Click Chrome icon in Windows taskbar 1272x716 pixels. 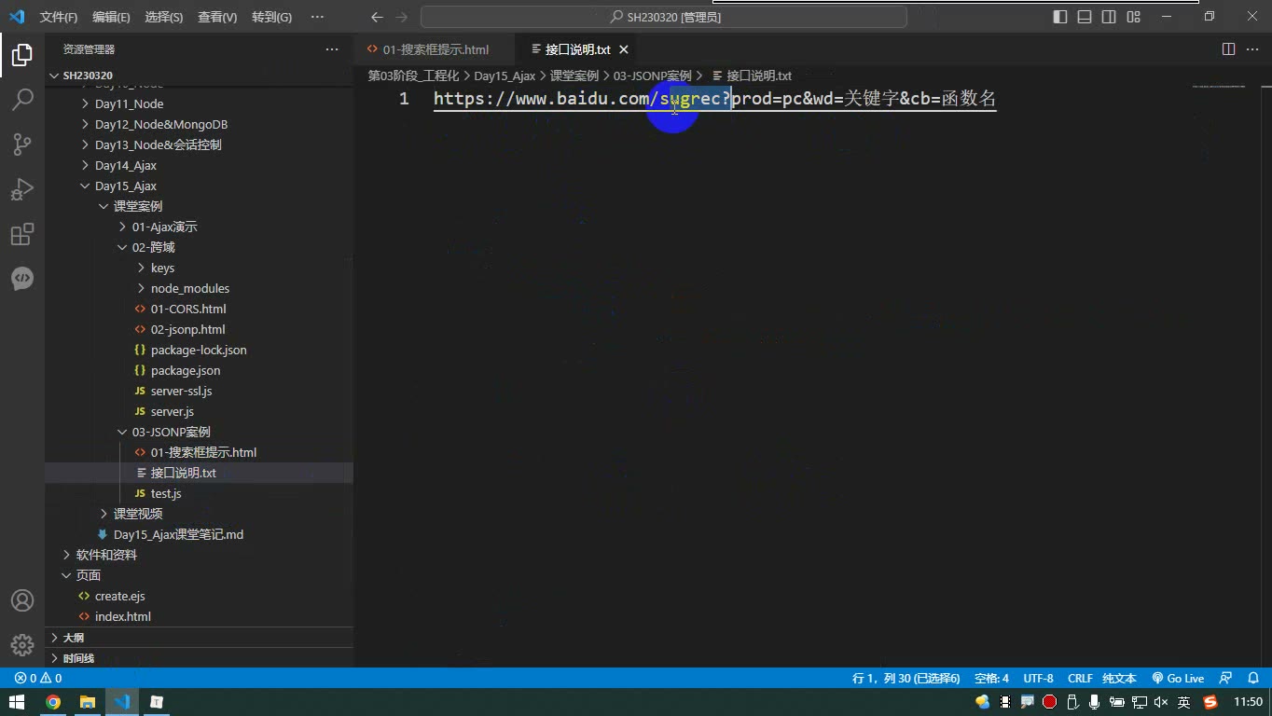tap(53, 702)
